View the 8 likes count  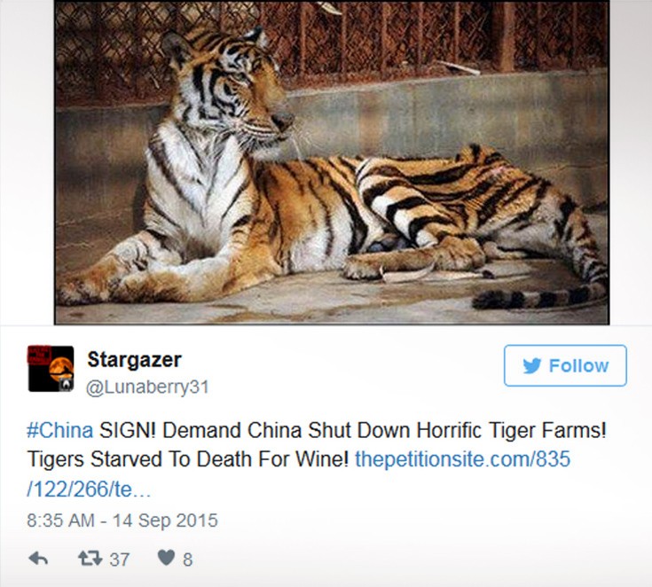pos(187,560)
